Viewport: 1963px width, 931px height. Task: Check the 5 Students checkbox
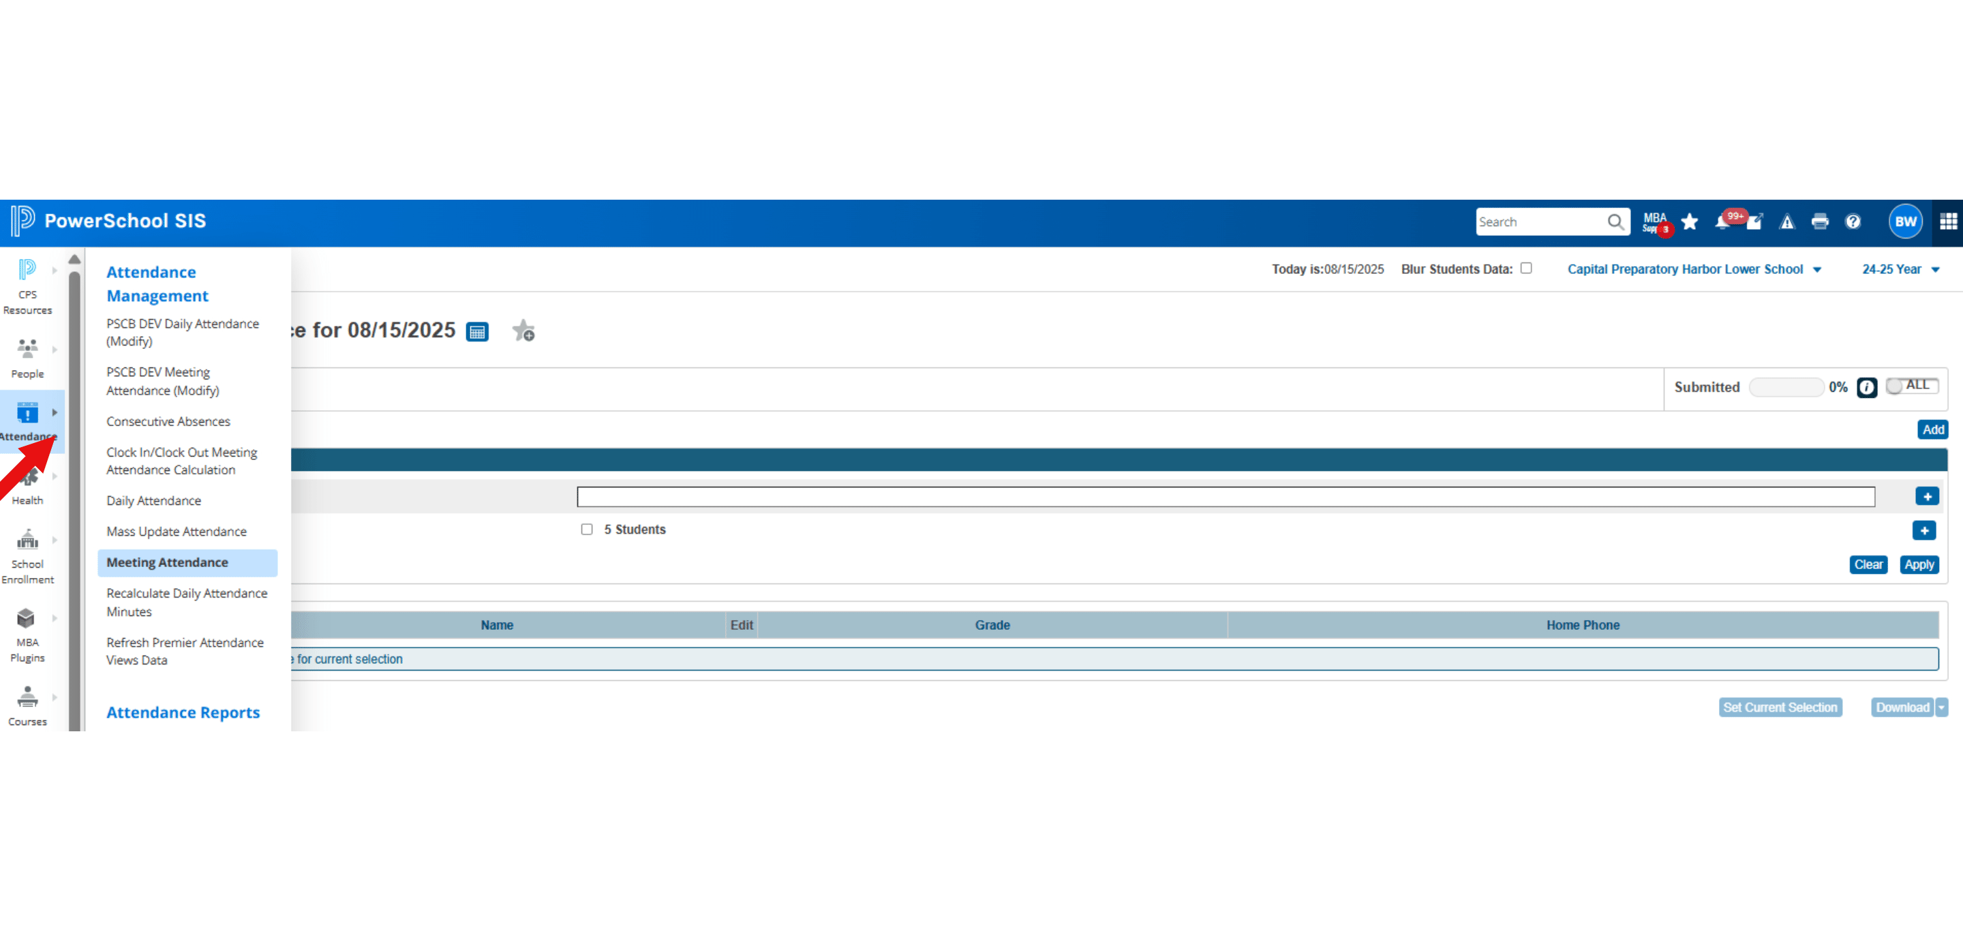point(586,530)
